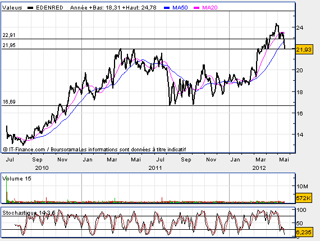Click the 18 price axis label
Viewport: 320px width, 241px height.
click(x=300, y=92)
